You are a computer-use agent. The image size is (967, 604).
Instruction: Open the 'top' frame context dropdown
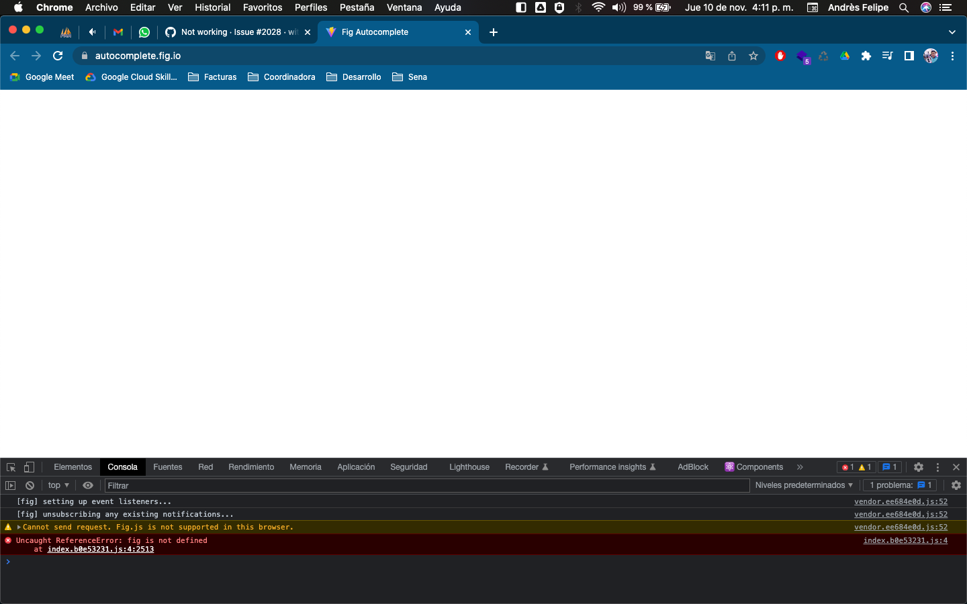(58, 485)
